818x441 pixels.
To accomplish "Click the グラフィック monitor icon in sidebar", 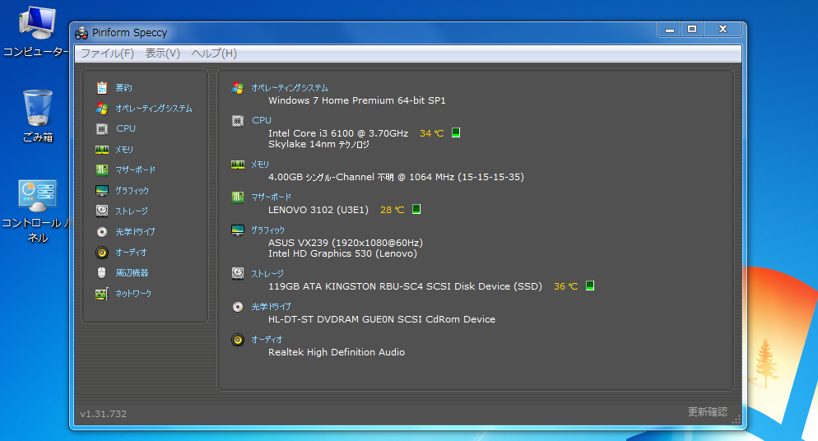I will click(x=102, y=191).
